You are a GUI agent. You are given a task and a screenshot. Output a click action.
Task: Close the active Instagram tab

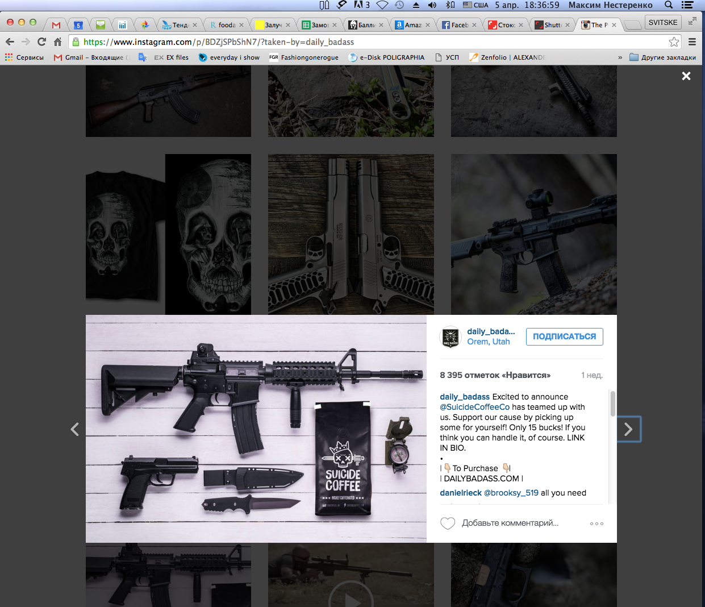pyautogui.click(x=614, y=25)
